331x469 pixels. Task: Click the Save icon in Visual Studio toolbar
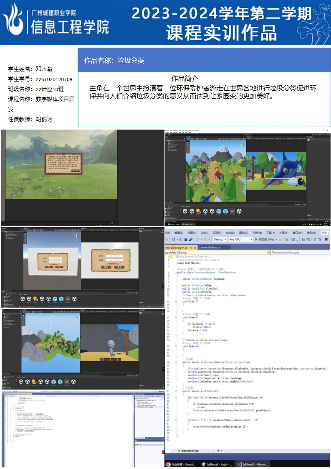185,240
